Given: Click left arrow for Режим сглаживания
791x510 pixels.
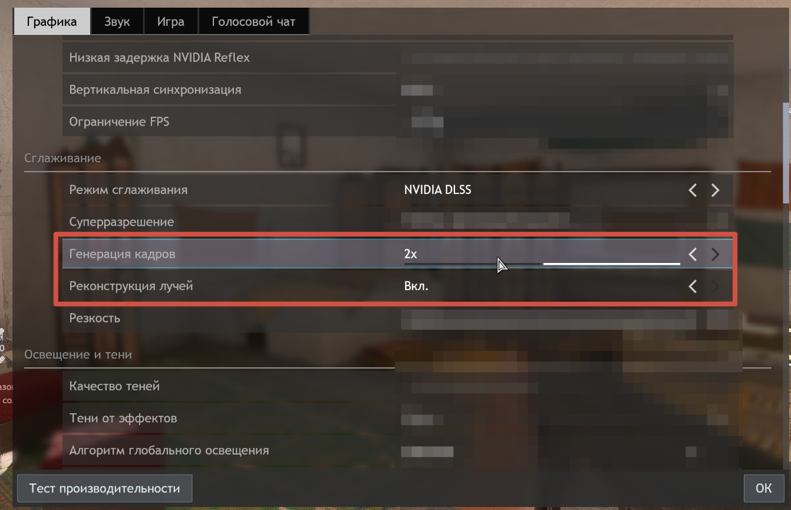Looking at the screenshot, I should [693, 190].
